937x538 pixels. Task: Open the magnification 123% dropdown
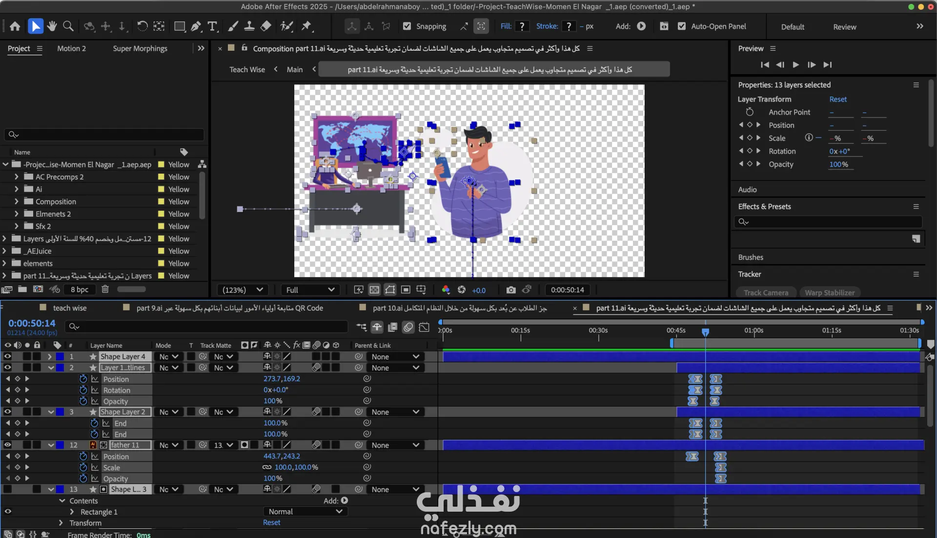pos(243,290)
